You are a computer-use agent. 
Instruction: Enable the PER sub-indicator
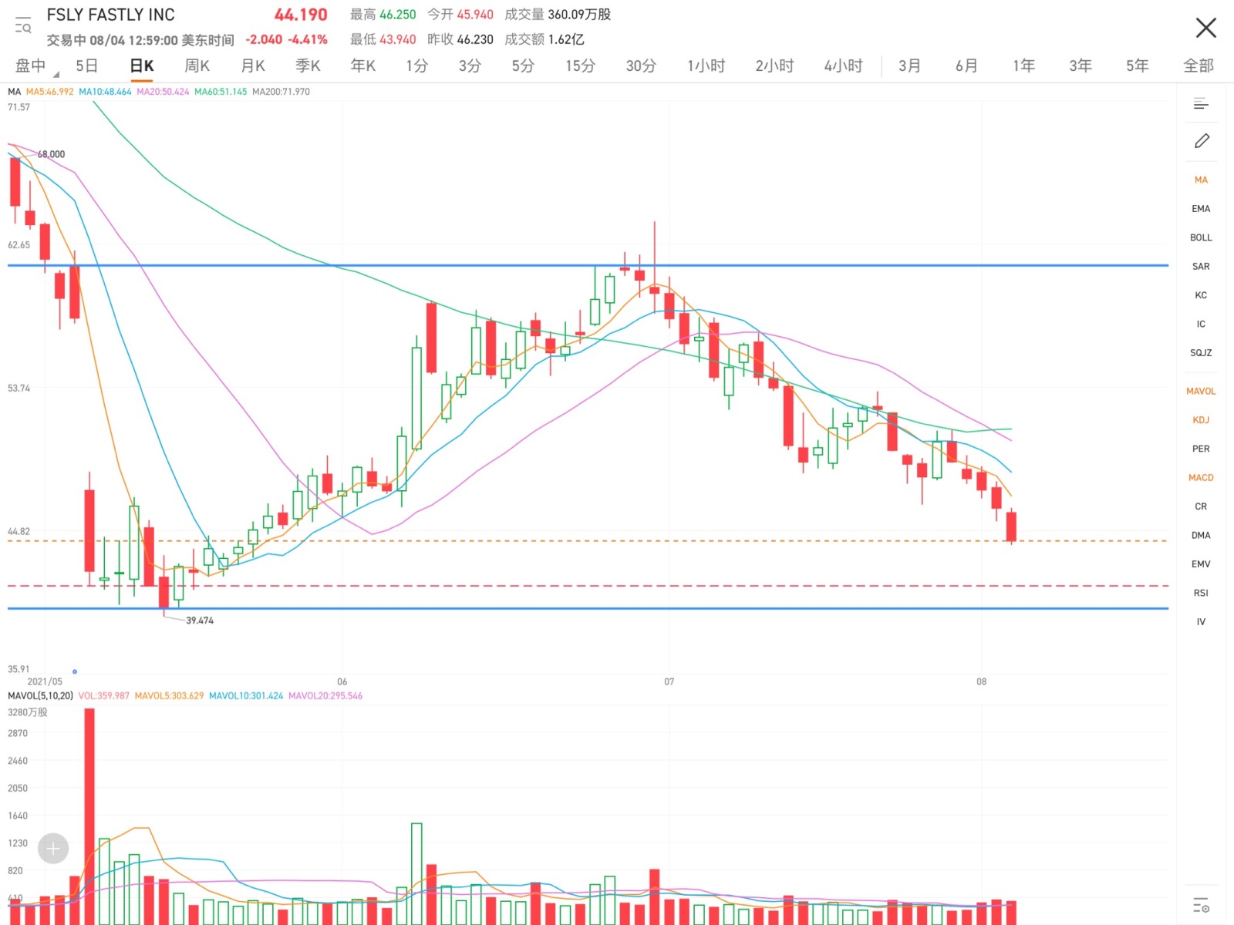tap(1201, 449)
